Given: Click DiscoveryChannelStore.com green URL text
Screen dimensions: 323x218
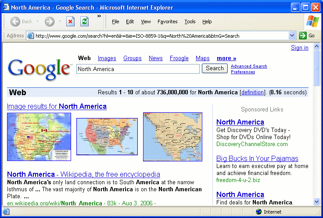Looking at the screenshot, I should click(252, 144).
